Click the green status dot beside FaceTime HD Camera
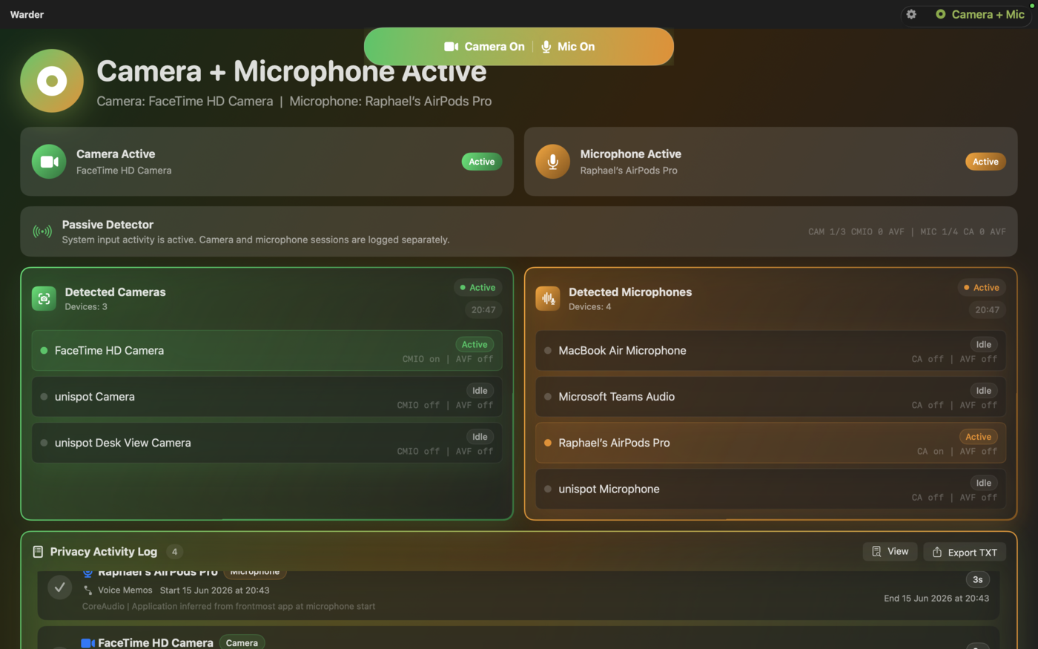This screenshot has height=649, width=1038. pyautogui.click(x=44, y=351)
